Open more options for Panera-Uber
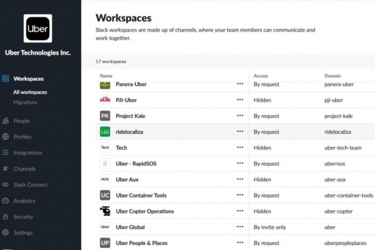 click(240, 84)
